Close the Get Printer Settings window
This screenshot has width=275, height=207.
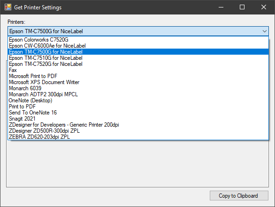pyautogui.click(x=264, y=7)
